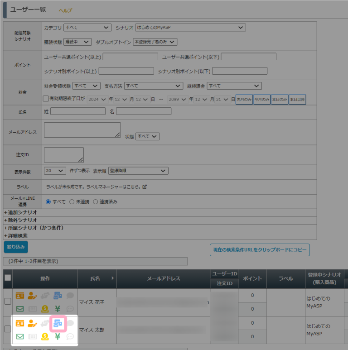348x350 pixels.
Task: Click the blue mail icon for マイス 花子
Action: click(x=58, y=296)
